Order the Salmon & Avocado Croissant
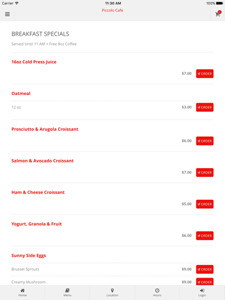 point(204,172)
